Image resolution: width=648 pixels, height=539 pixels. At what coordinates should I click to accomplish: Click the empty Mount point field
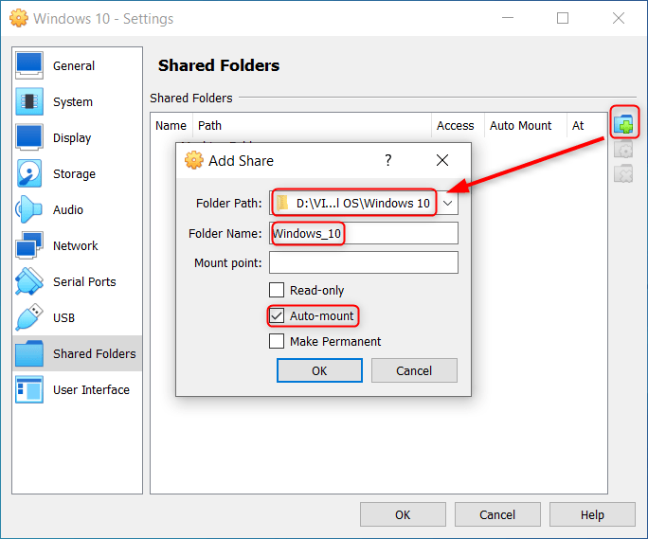[x=364, y=262]
